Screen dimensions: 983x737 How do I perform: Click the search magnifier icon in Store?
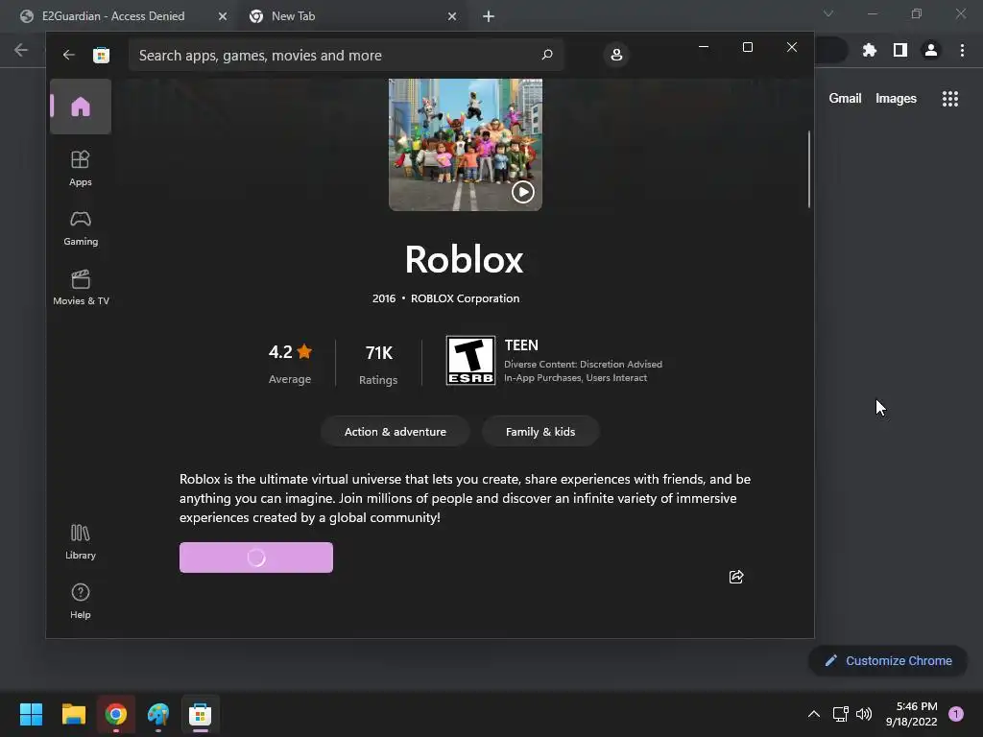(x=546, y=55)
